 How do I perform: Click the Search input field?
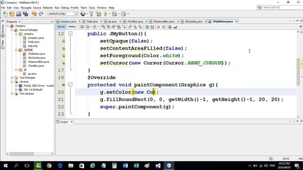point(282,8)
